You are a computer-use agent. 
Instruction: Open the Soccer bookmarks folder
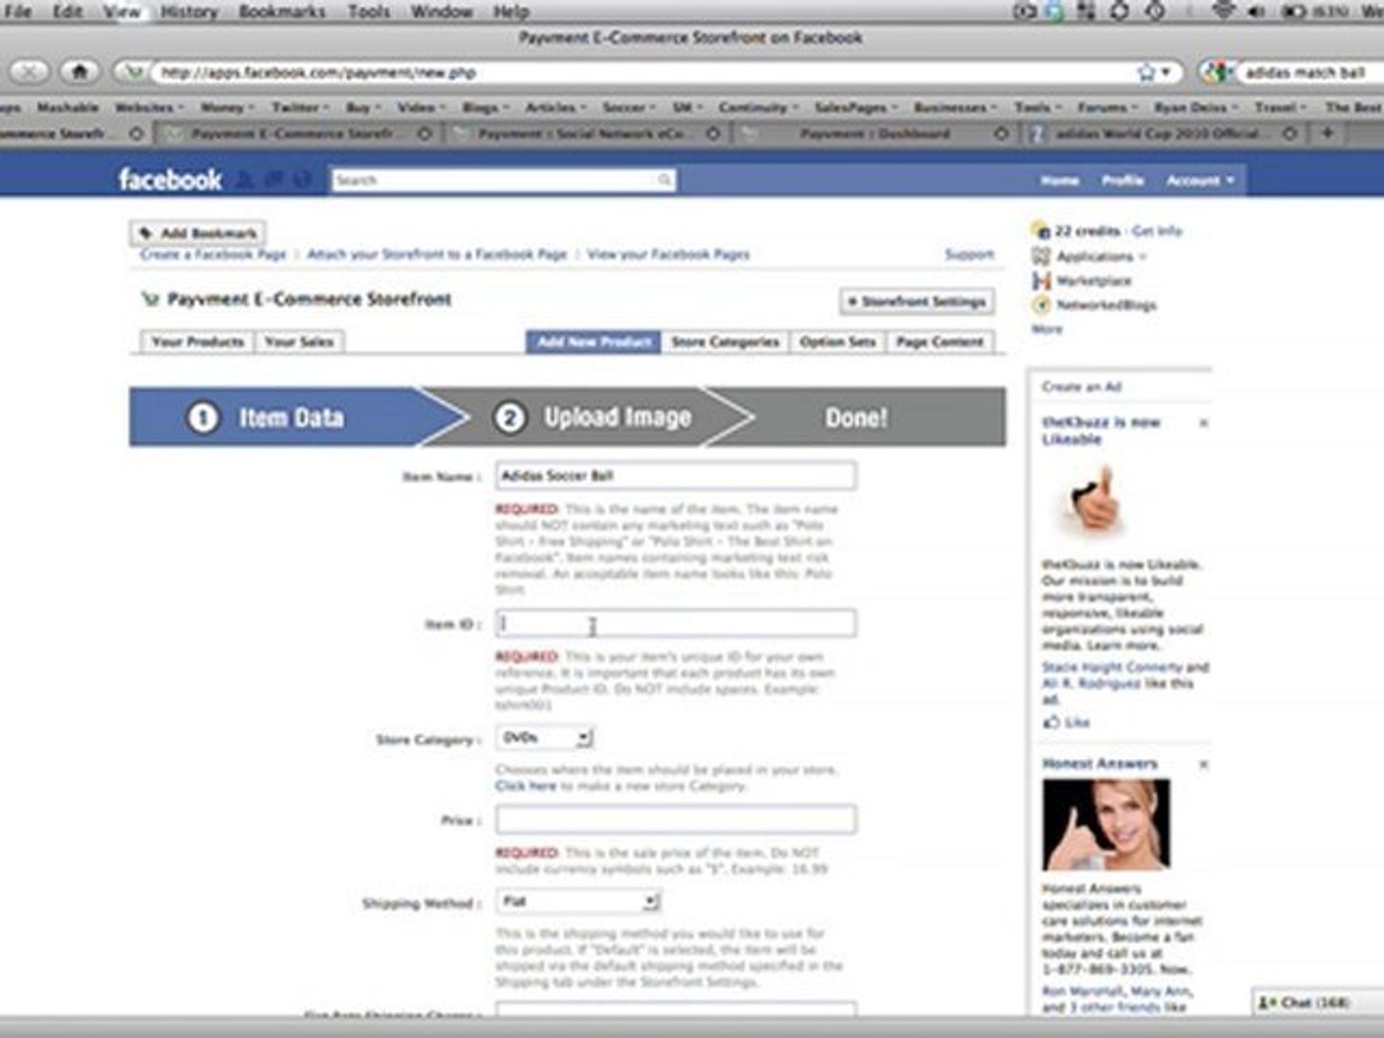coord(629,107)
